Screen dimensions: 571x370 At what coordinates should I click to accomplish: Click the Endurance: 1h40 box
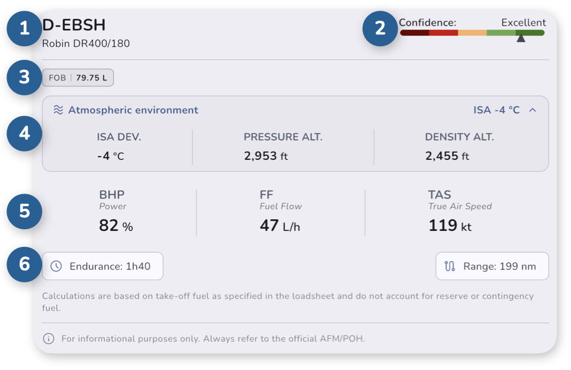pyautogui.click(x=102, y=266)
